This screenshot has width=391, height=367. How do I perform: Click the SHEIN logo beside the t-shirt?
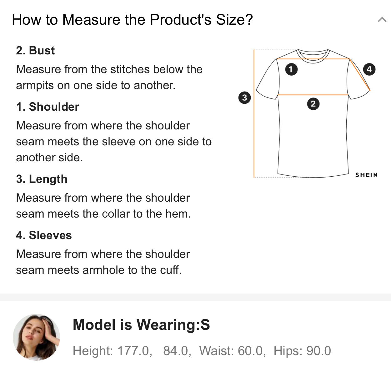coord(366,175)
